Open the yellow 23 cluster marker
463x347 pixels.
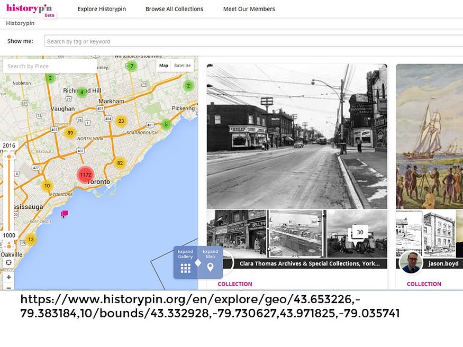(x=121, y=121)
